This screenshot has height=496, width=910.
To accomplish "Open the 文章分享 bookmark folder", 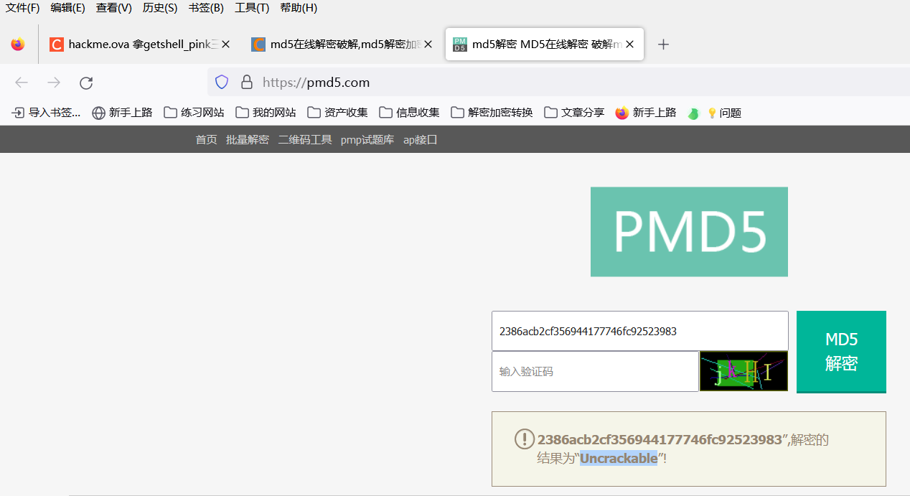I will pos(574,113).
